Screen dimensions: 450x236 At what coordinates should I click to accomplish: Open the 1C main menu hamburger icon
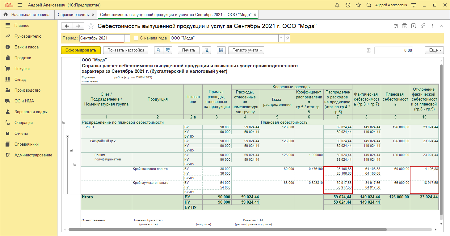[20, 5]
